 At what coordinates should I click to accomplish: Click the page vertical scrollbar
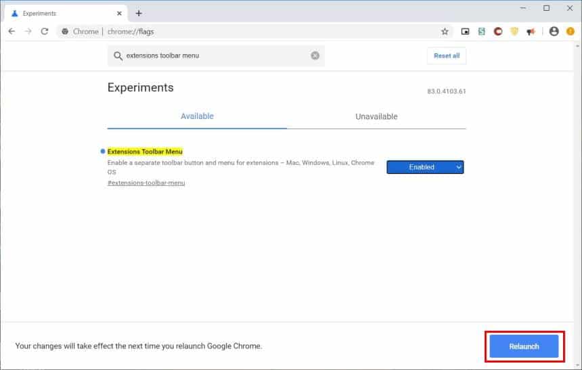point(577,204)
